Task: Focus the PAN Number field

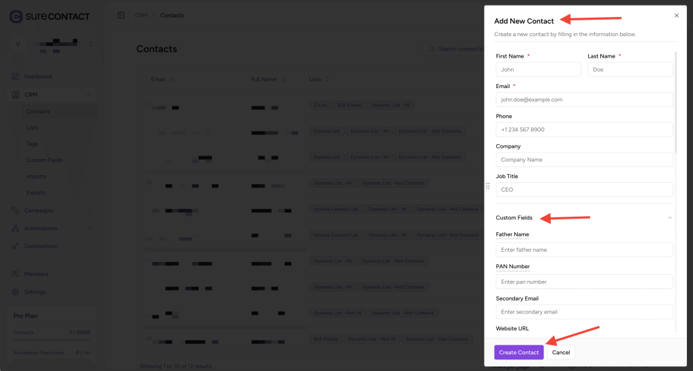Action: [584, 282]
